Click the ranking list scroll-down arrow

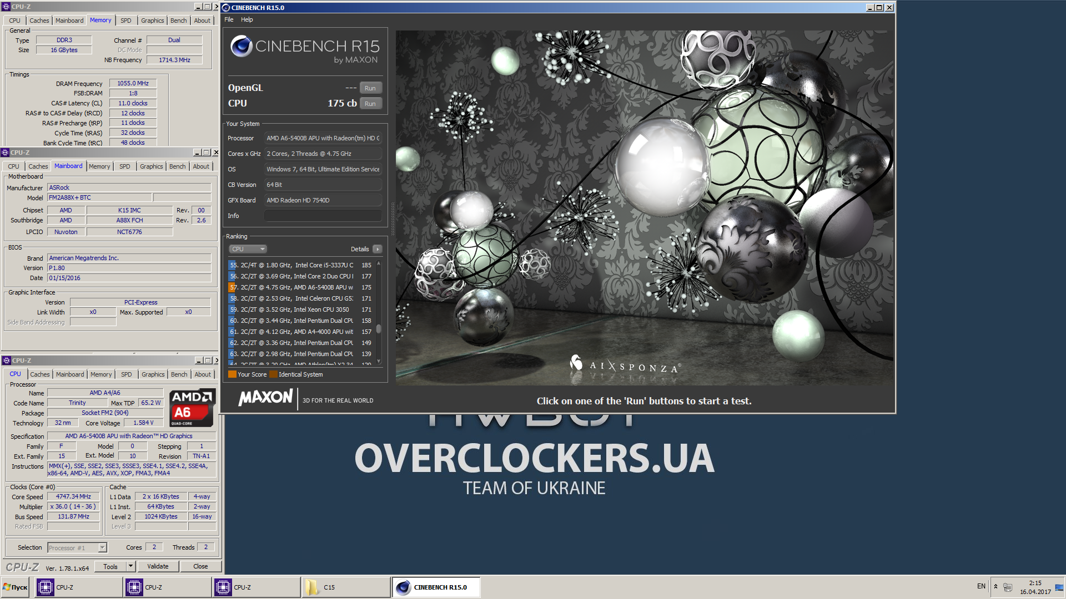379,361
